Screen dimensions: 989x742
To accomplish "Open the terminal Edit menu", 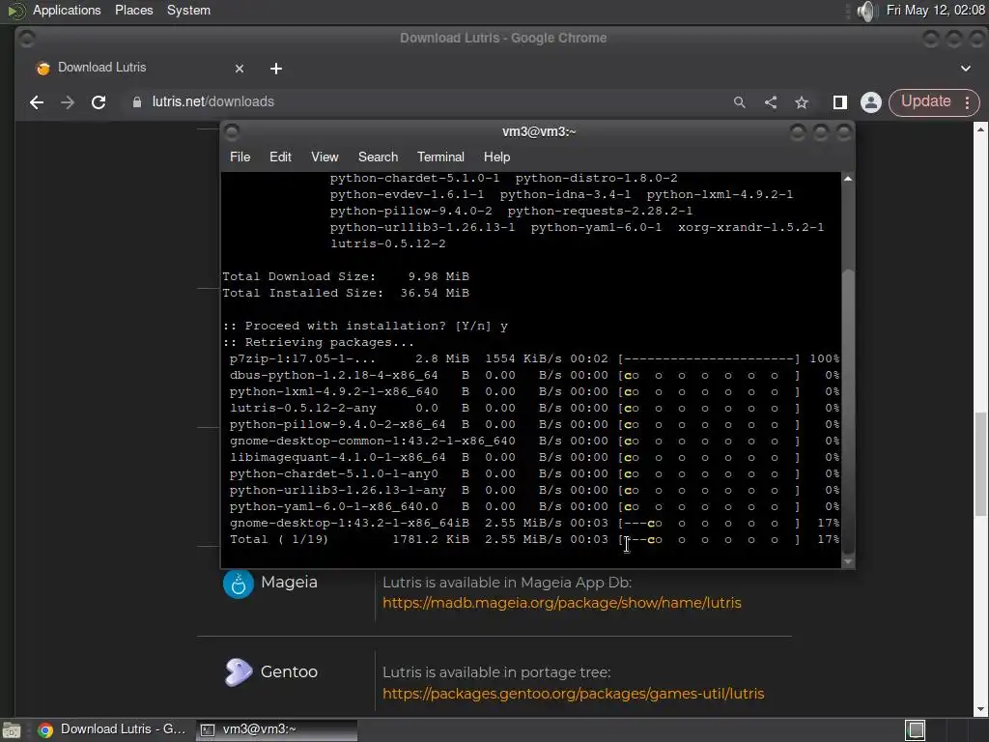I will (x=280, y=157).
